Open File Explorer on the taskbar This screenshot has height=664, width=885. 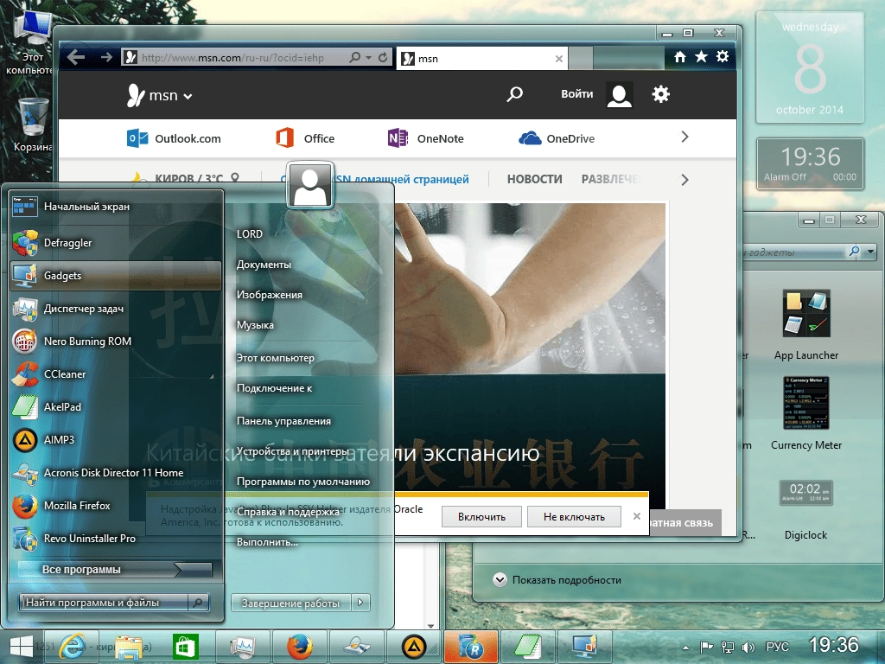[x=129, y=647]
